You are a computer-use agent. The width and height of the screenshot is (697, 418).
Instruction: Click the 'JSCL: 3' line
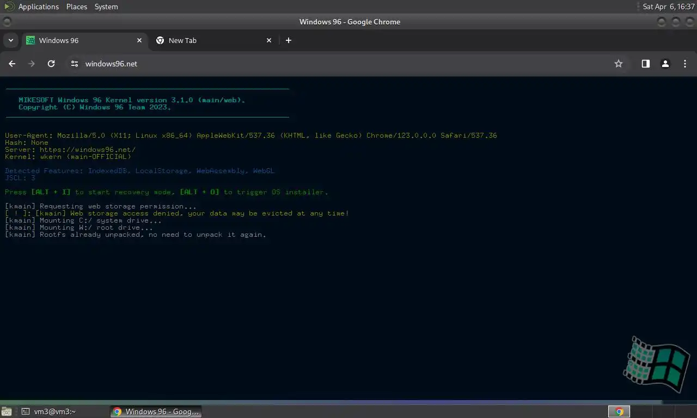click(x=20, y=178)
